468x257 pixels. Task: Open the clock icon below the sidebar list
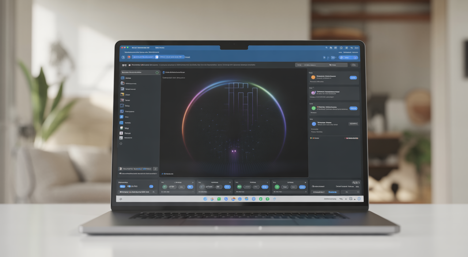[121, 143]
